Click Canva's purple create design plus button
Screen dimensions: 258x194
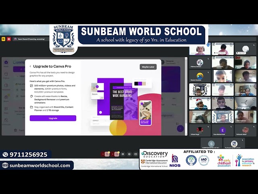coord(19,69)
